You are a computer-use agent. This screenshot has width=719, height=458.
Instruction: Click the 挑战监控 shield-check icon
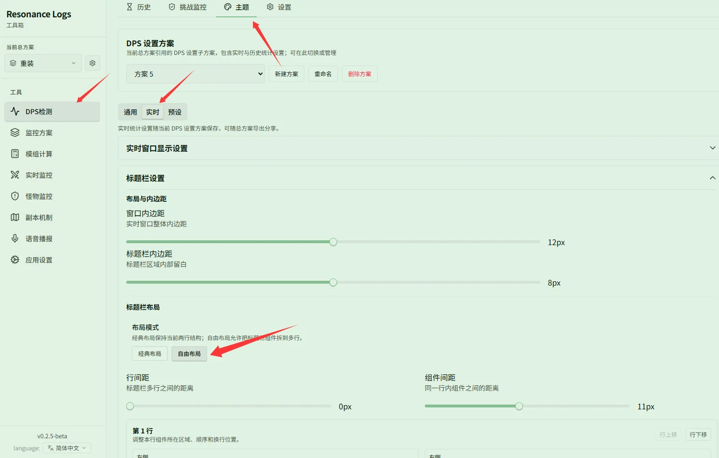coord(172,7)
